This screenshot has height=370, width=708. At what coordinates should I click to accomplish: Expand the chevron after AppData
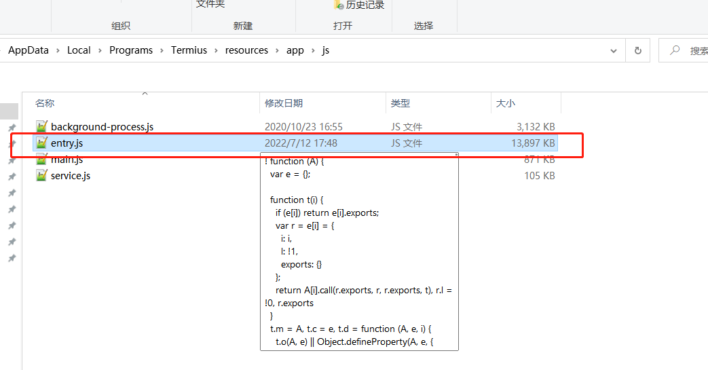coord(58,51)
